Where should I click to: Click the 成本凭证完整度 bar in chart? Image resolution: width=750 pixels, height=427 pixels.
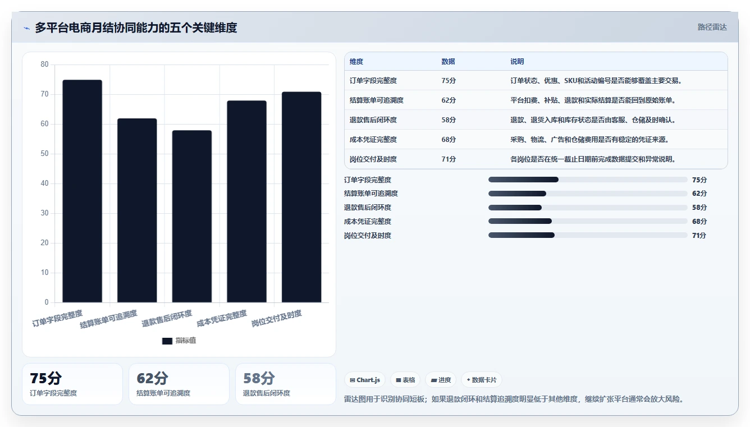point(247,201)
